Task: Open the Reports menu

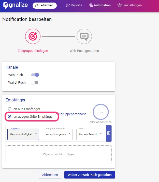Action: 74,5
